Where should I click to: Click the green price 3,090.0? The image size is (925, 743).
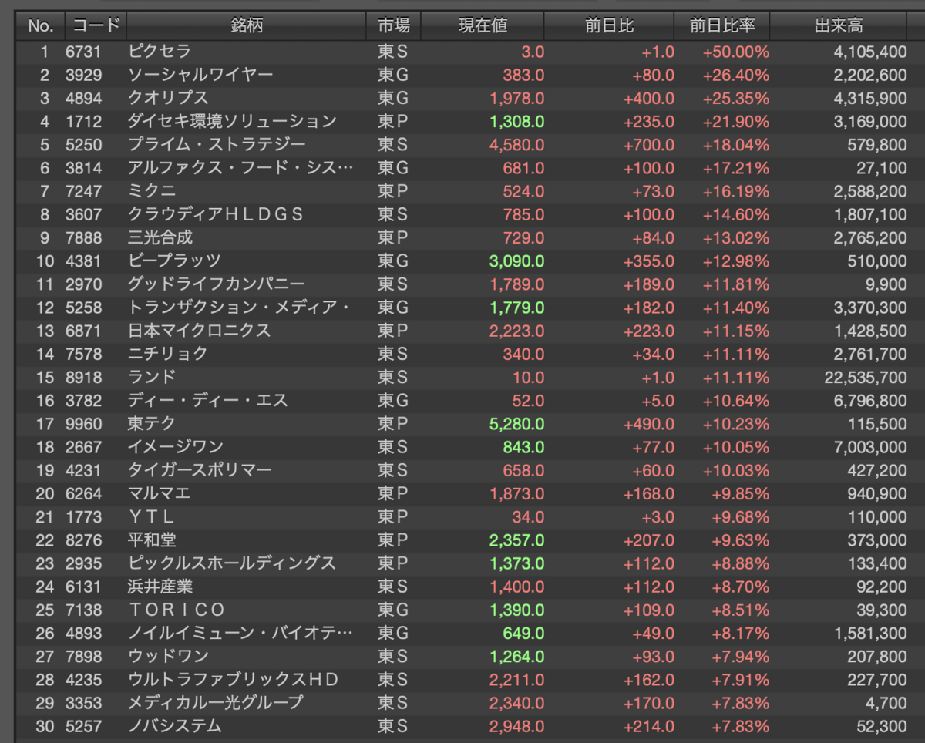[517, 261]
